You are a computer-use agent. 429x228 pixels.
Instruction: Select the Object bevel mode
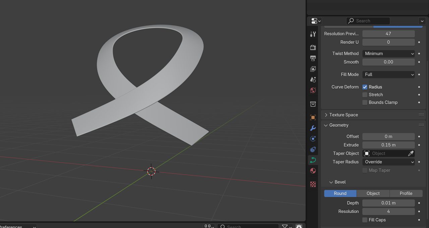[373, 193]
